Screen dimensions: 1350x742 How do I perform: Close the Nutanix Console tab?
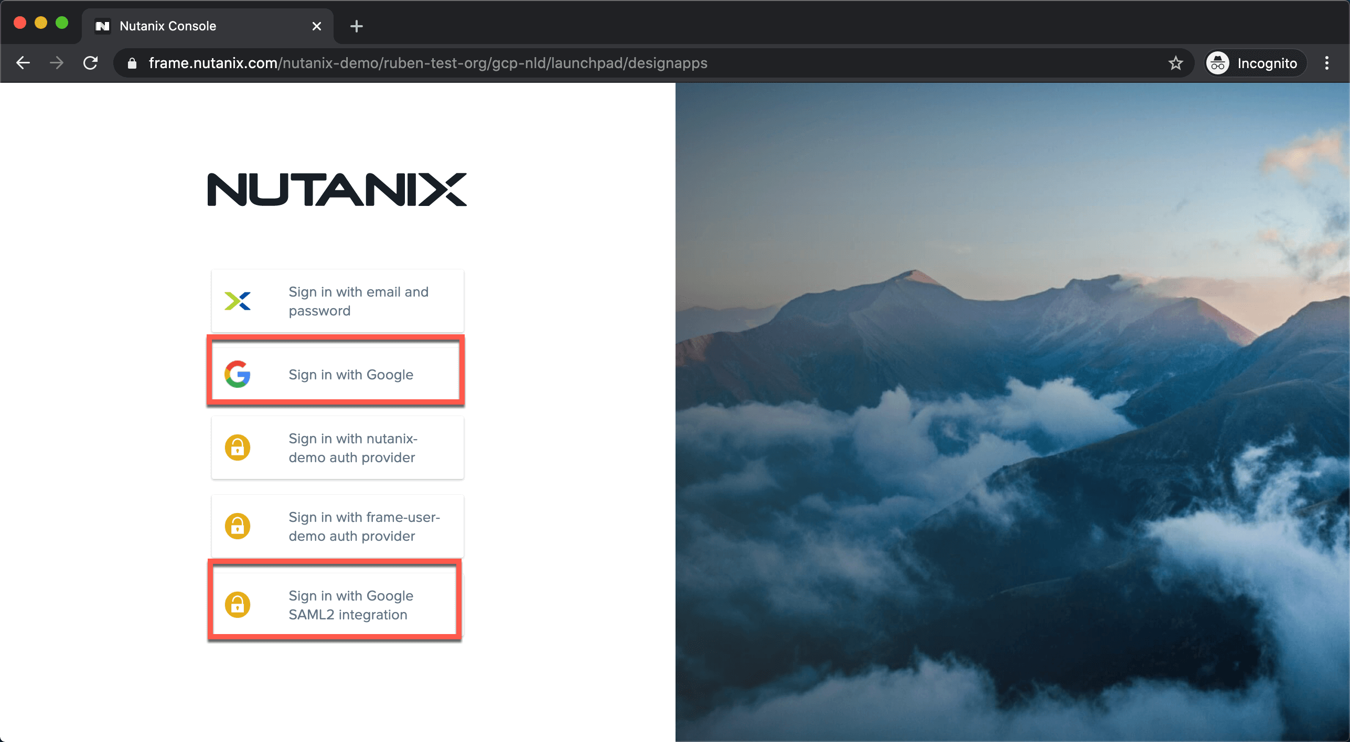tap(317, 26)
